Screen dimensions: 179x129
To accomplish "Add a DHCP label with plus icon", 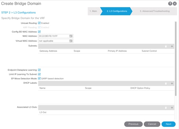I will 172,83.
